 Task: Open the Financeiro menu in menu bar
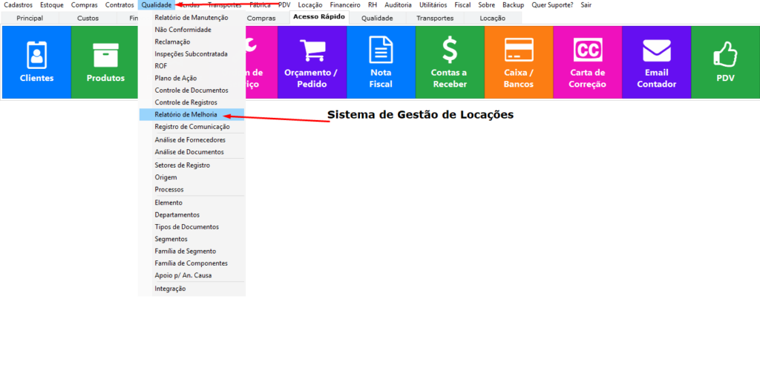click(345, 4)
